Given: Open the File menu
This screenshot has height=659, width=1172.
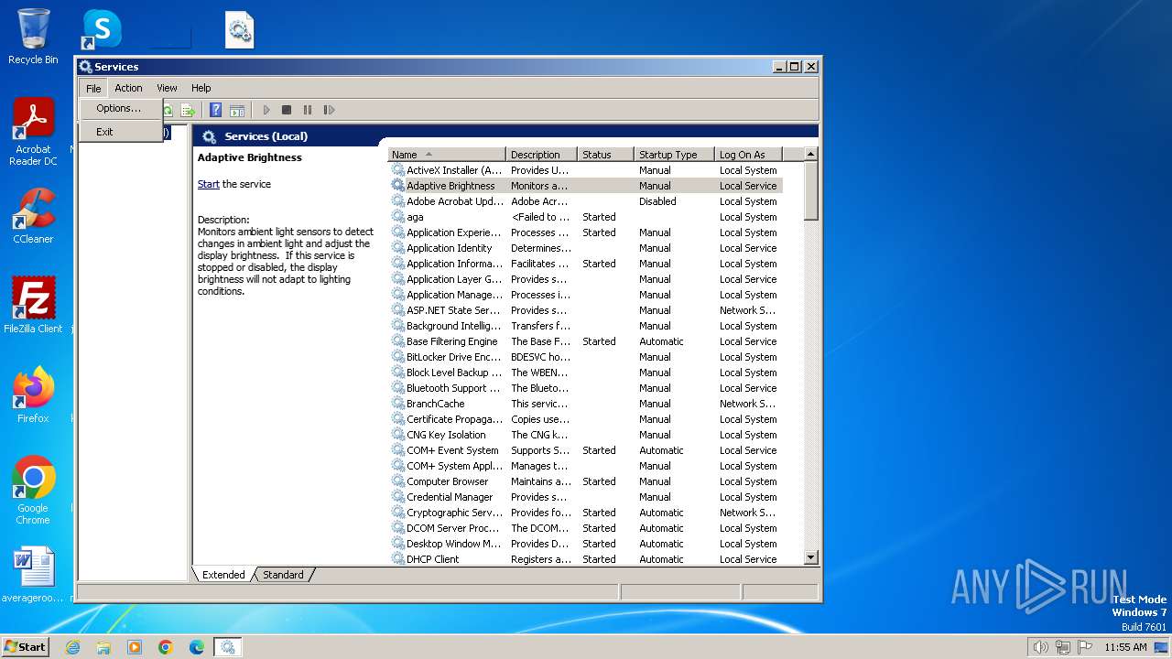Looking at the screenshot, I should [x=93, y=88].
